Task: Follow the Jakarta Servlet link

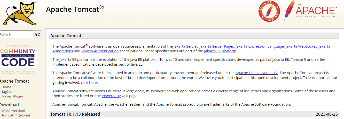Action: 186,46
